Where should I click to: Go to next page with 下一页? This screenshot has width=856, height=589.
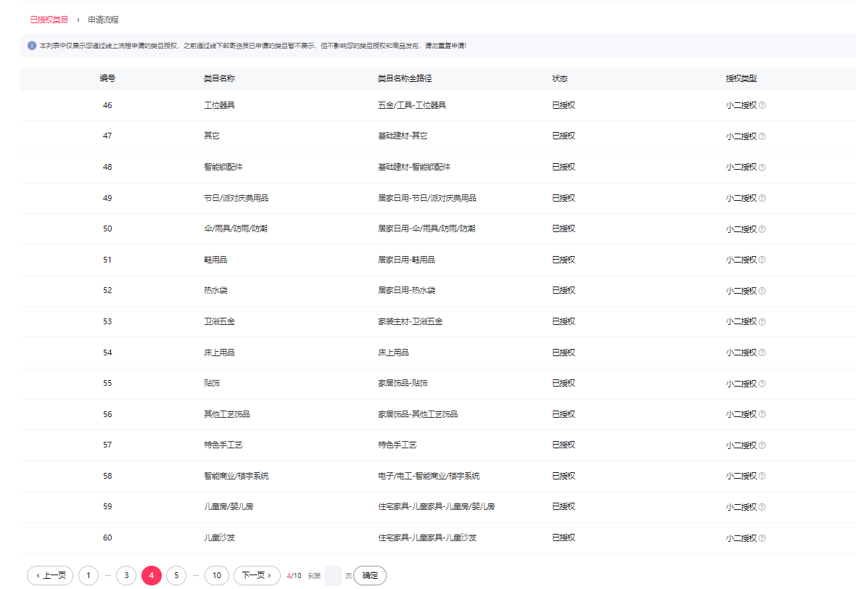[257, 575]
